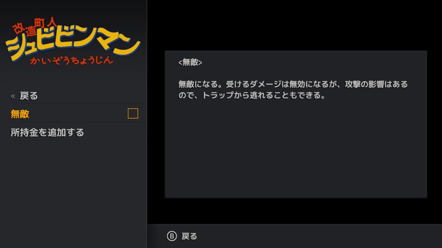Click the second description line ending with もできる。
The image size is (442, 248).
click(x=252, y=95)
